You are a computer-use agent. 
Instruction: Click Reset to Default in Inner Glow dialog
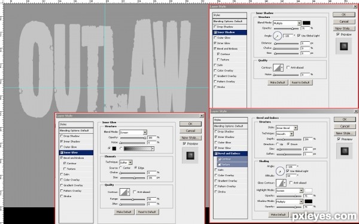(147, 212)
